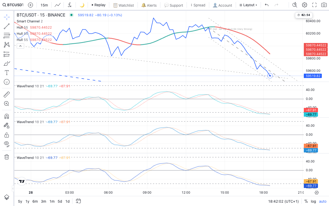Open the Watchlist panel
This screenshot has width=329, height=206.
[x=124, y=5]
